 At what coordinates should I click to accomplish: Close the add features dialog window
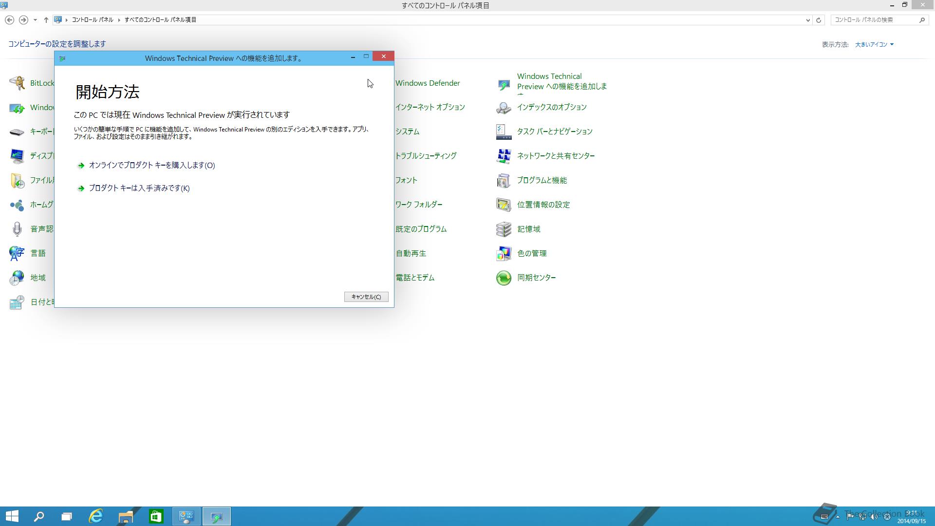(x=384, y=56)
